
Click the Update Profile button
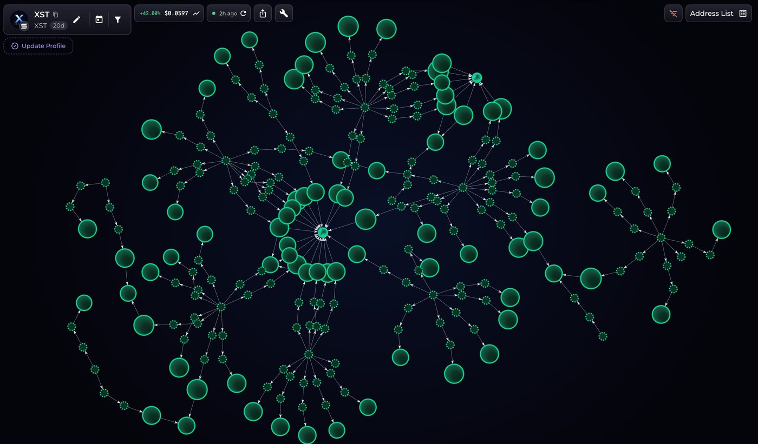[38, 46]
